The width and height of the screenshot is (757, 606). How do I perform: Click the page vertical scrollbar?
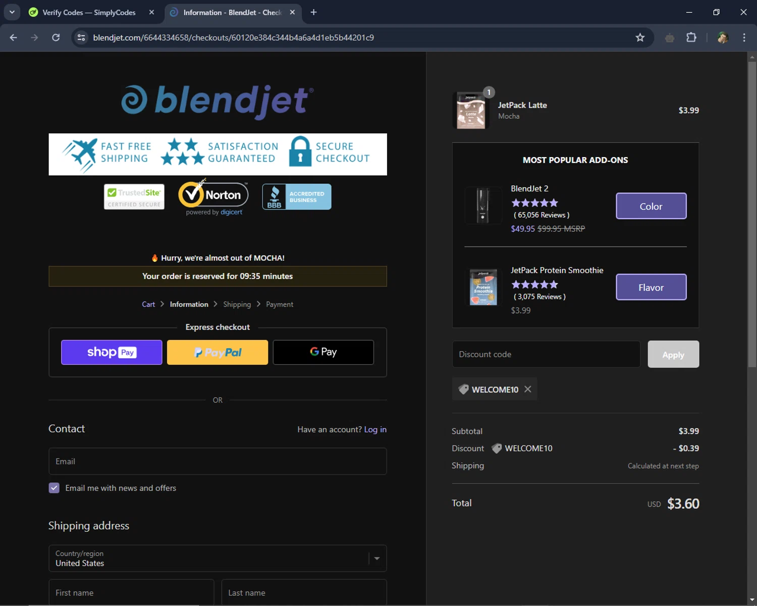coord(752,214)
